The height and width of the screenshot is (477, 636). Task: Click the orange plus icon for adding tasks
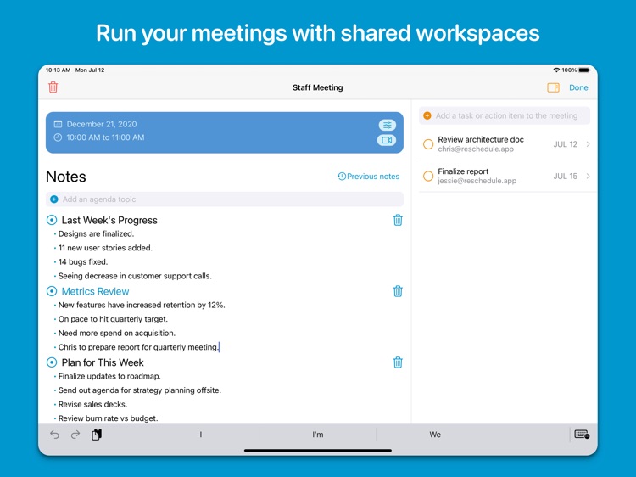[427, 115]
